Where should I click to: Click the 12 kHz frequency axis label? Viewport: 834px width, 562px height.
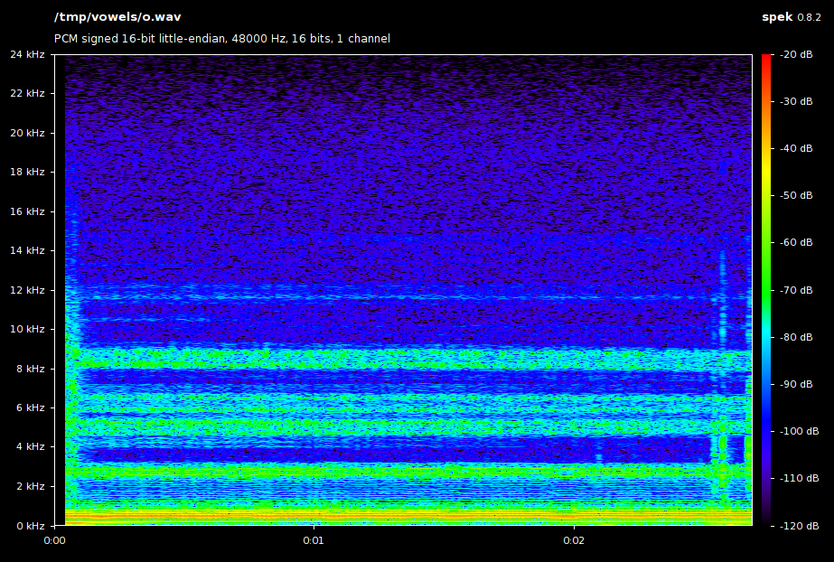click(27, 290)
